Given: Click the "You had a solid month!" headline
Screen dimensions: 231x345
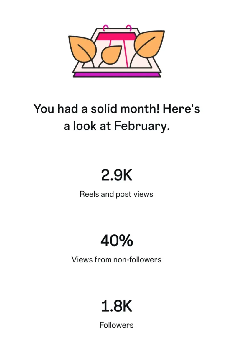Looking at the screenshot, I should pyautogui.click(x=117, y=109).
